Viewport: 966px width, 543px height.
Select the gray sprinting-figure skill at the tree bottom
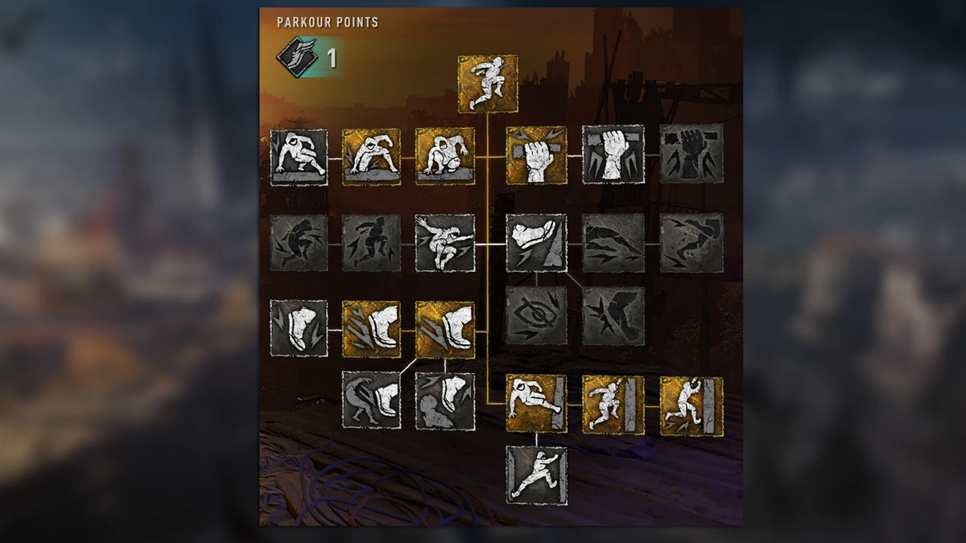pyautogui.click(x=536, y=475)
